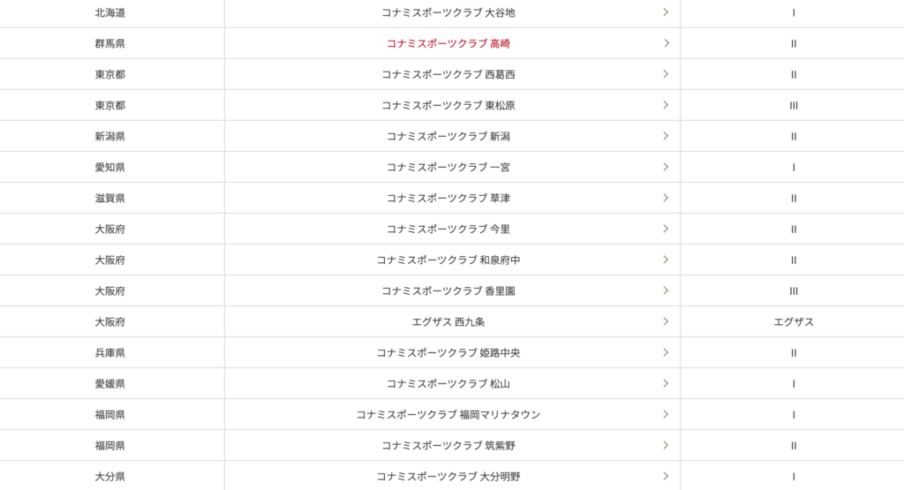Viewport: 904px width, 490px height.
Task: Select the エグザス category cell
Action: tap(794, 321)
